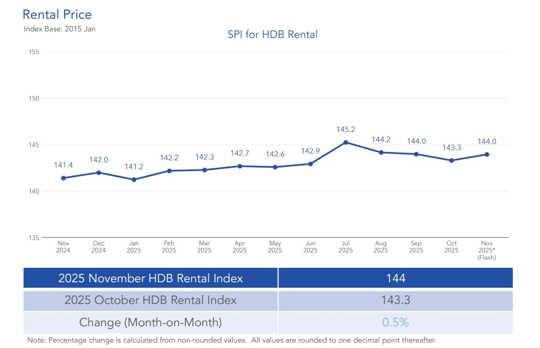Viewport: 540px width, 348px height.
Task: Click the Aug 2025 data point marker
Action: [x=381, y=153]
